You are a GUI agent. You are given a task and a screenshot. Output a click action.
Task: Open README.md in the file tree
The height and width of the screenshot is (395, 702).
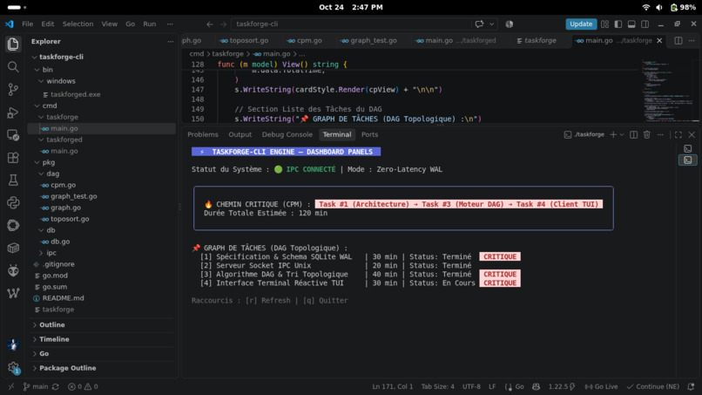tap(63, 298)
